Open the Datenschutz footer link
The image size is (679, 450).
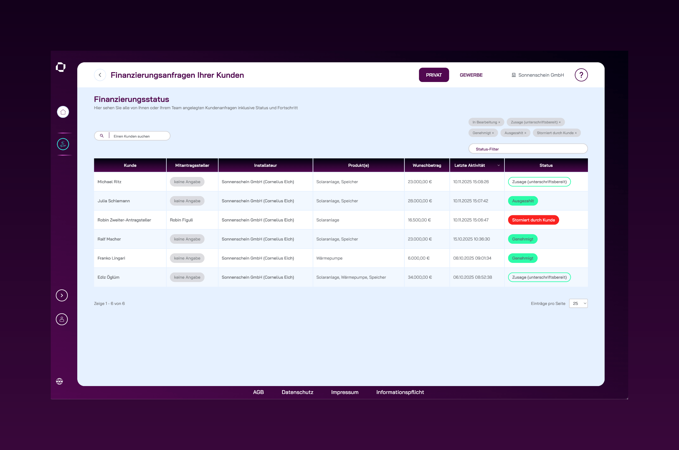tap(297, 392)
